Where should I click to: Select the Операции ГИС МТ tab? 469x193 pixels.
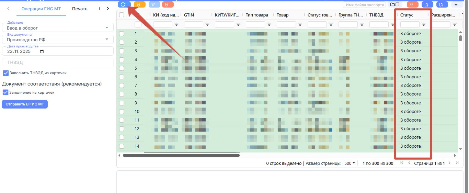coord(41,9)
